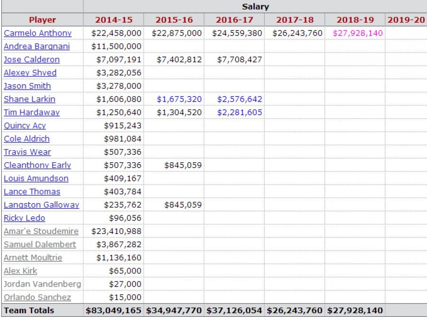Click the Player column header
This screenshot has width=427, height=317.
pyautogui.click(x=42, y=20)
